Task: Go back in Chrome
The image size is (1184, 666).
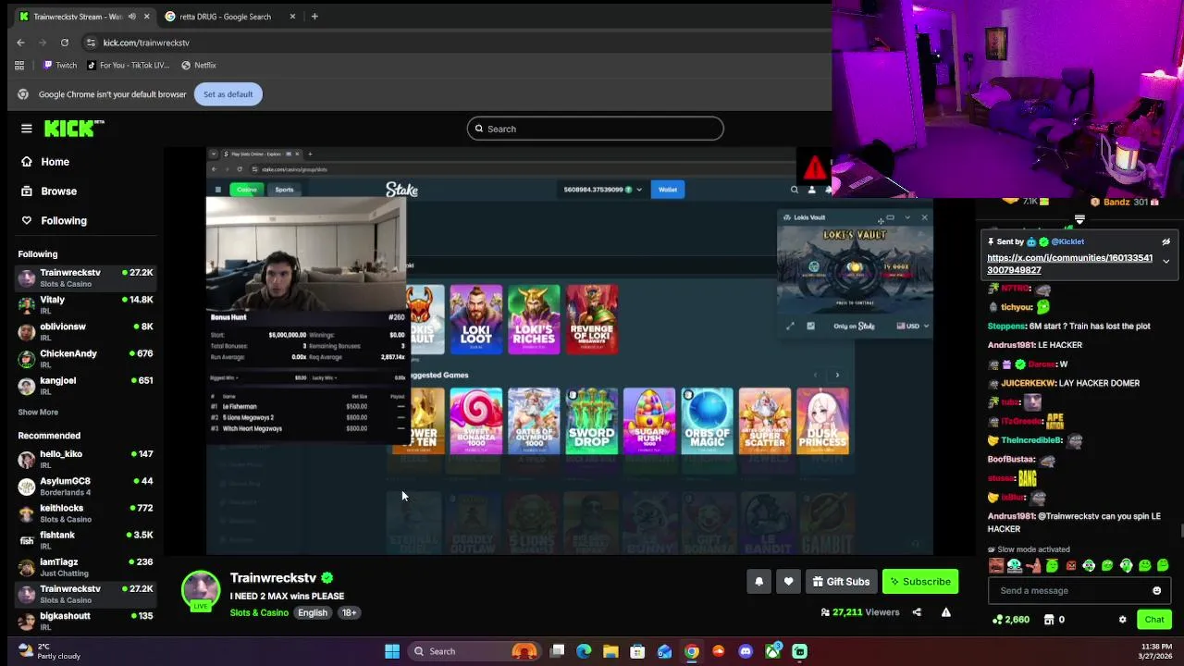Action: [20, 43]
